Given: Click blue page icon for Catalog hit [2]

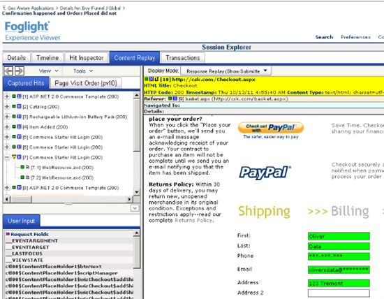Looking at the screenshot, I should [19, 106].
